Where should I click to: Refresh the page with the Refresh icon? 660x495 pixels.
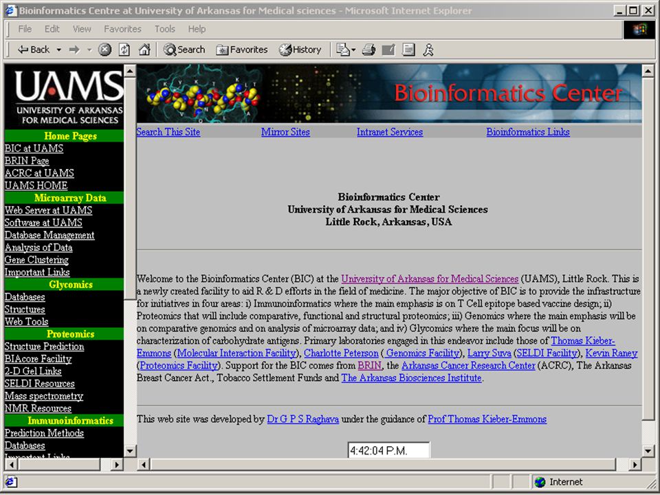pyautogui.click(x=124, y=49)
